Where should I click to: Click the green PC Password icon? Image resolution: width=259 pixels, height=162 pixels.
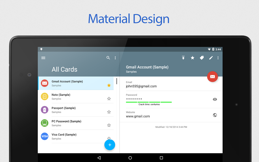[x=45, y=123]
